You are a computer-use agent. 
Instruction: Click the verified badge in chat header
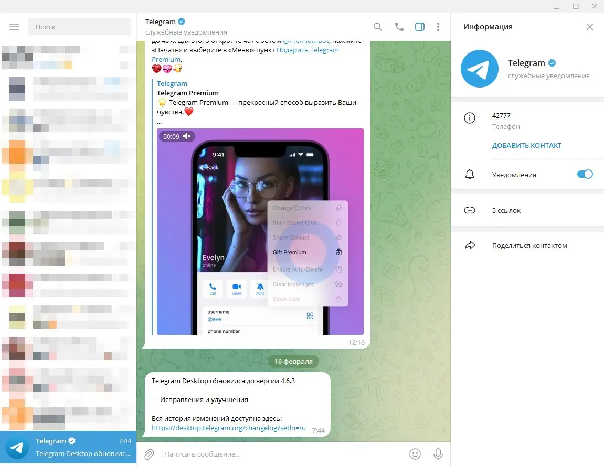click(x=182, y=21)
